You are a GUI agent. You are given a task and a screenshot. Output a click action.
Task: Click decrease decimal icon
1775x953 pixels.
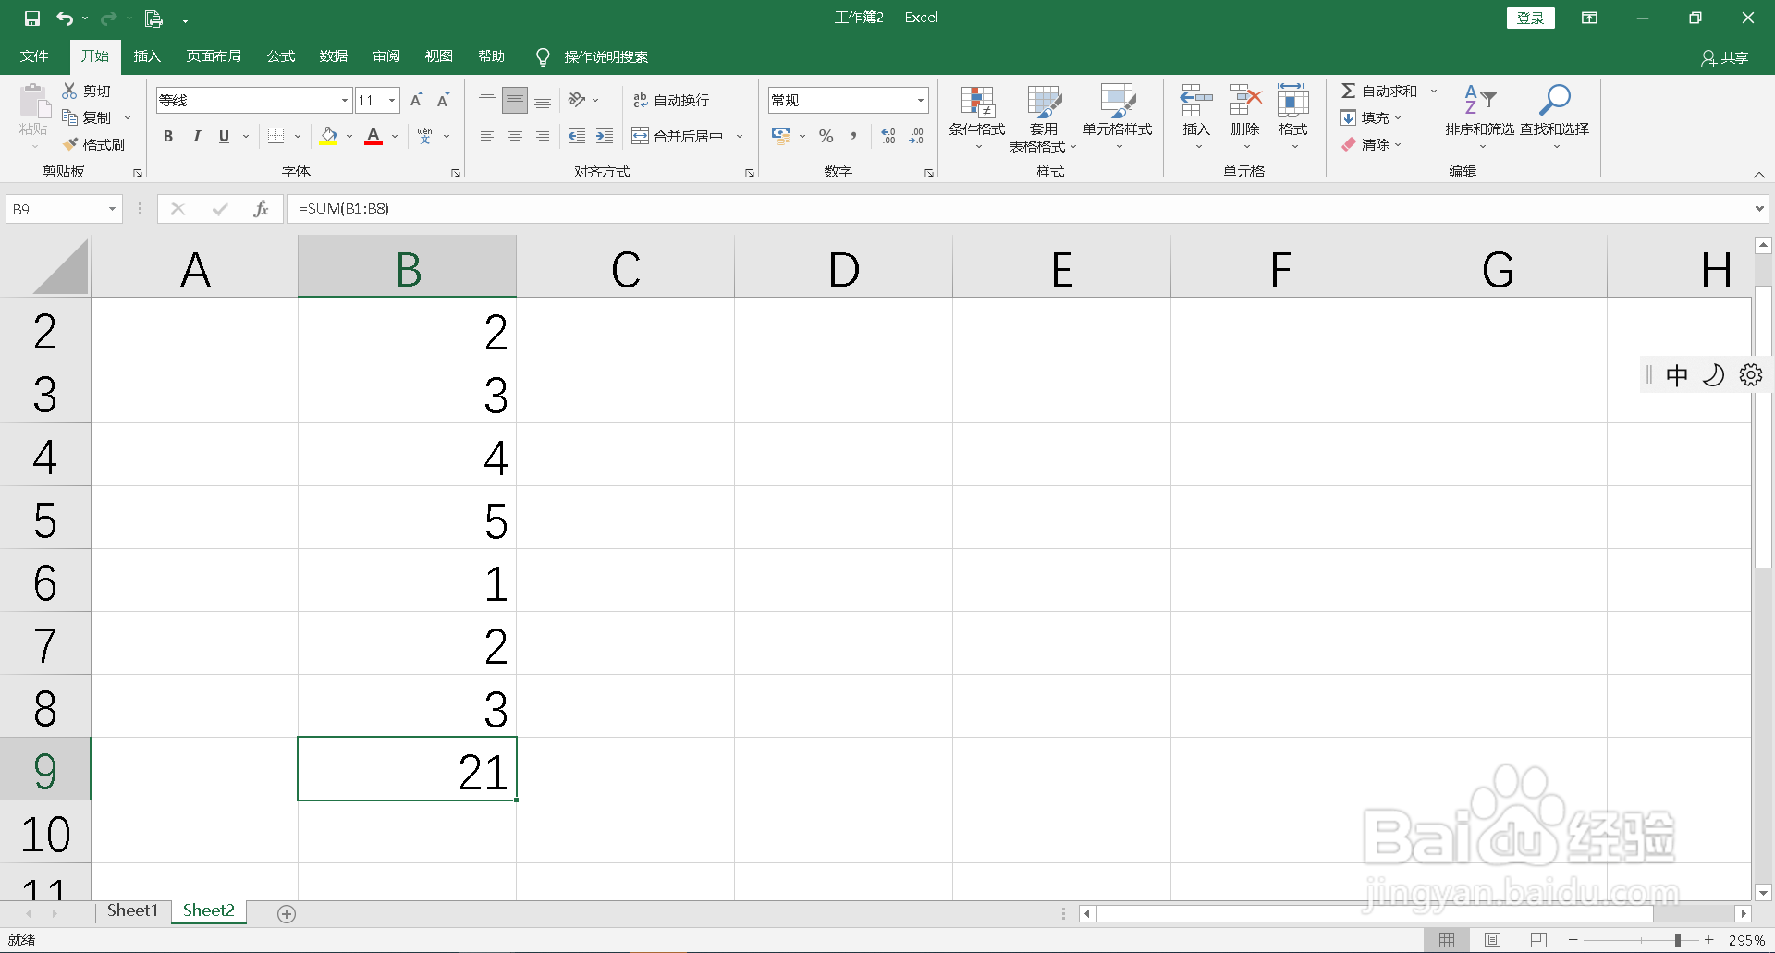(x=916, y=136)
